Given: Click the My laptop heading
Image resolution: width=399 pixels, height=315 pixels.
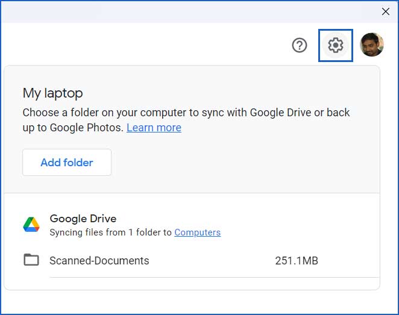Looking at the screenshot, I should click(52, 93).
